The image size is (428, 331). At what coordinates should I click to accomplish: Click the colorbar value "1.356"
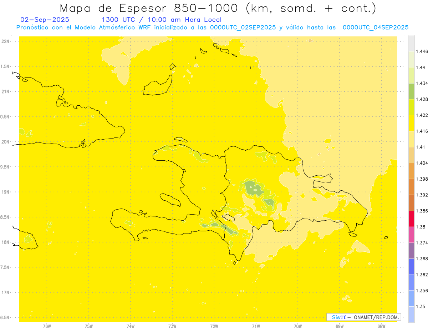(423, 291)
